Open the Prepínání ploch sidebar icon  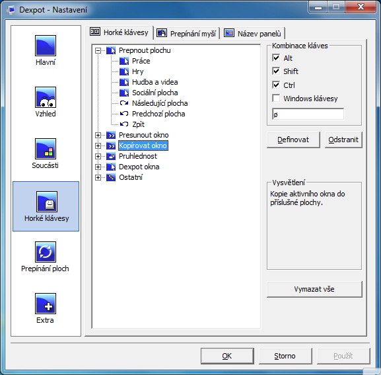[x=46, y=252]
